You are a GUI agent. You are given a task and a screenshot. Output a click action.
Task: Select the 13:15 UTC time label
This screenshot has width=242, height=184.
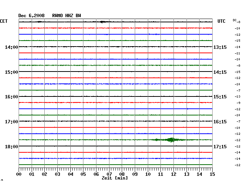click(220, 47)
